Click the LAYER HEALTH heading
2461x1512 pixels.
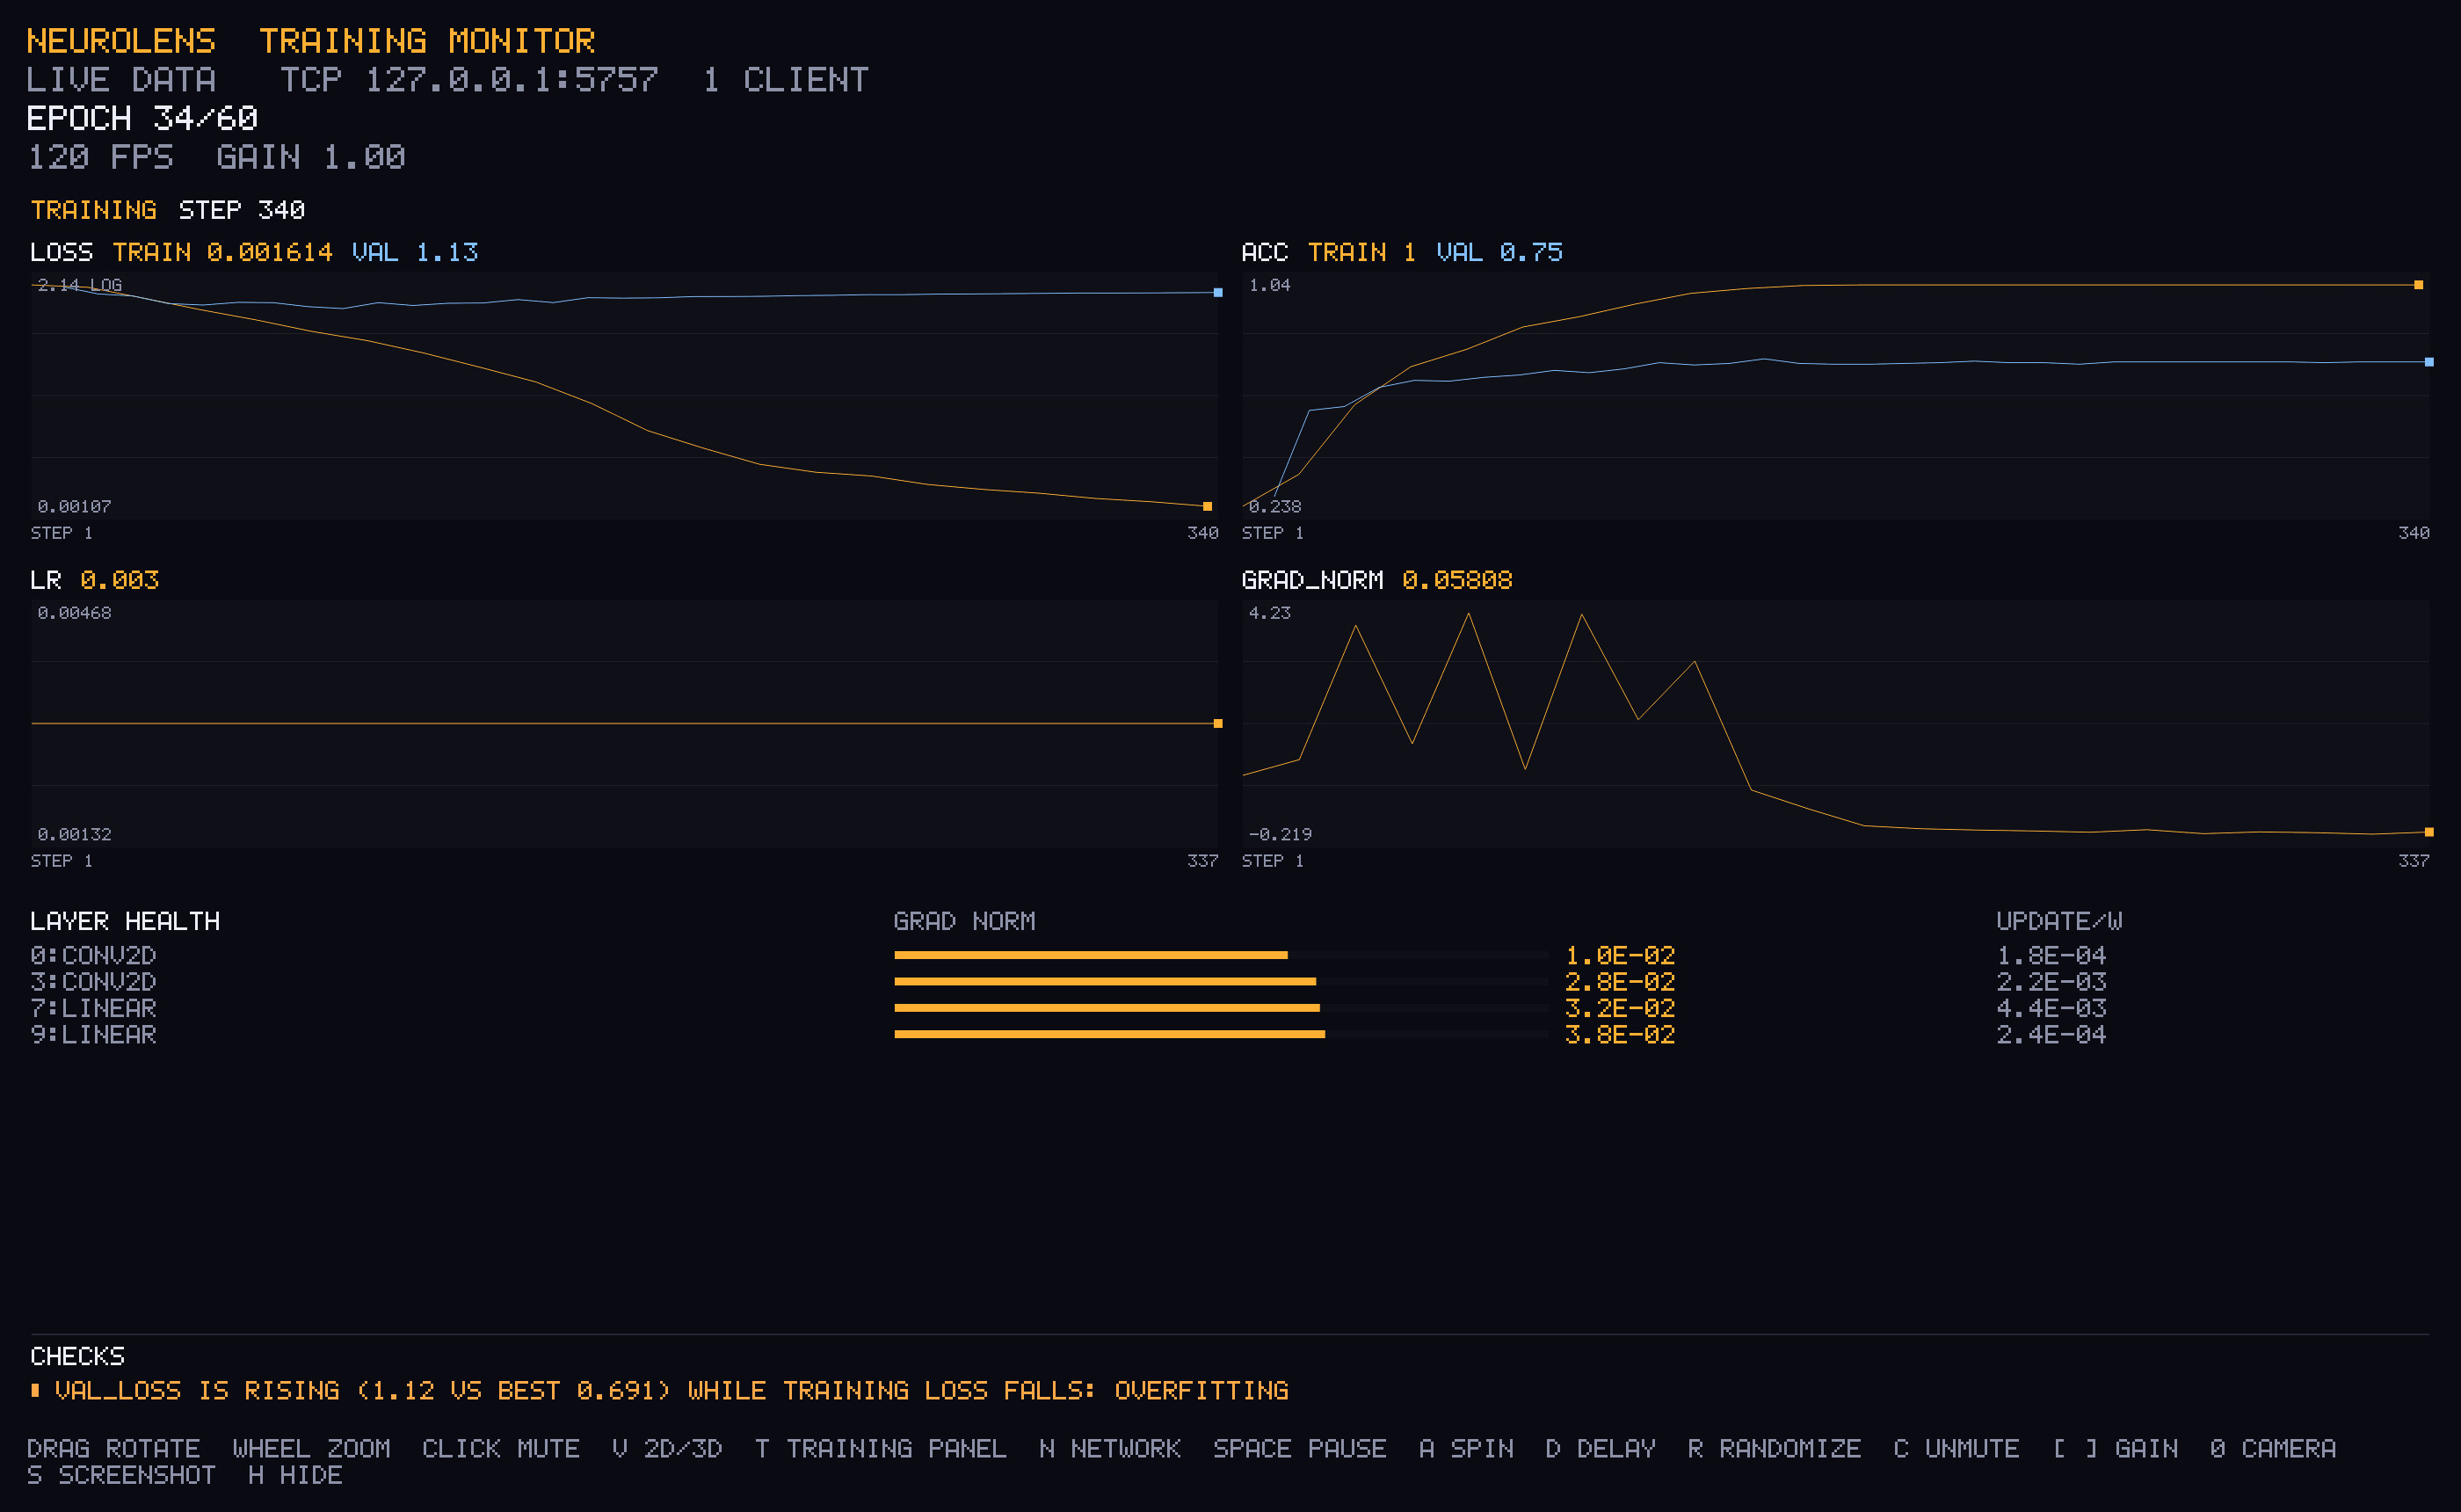125,921
